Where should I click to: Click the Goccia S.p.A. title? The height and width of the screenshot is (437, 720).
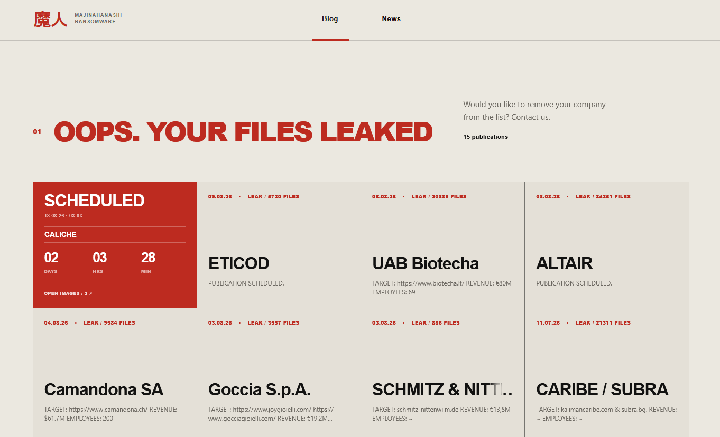coord(259,389)
